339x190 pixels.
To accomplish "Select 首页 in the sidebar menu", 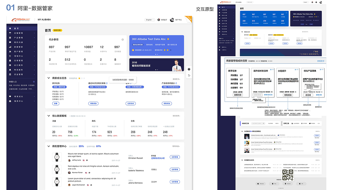I will (22, 28).
